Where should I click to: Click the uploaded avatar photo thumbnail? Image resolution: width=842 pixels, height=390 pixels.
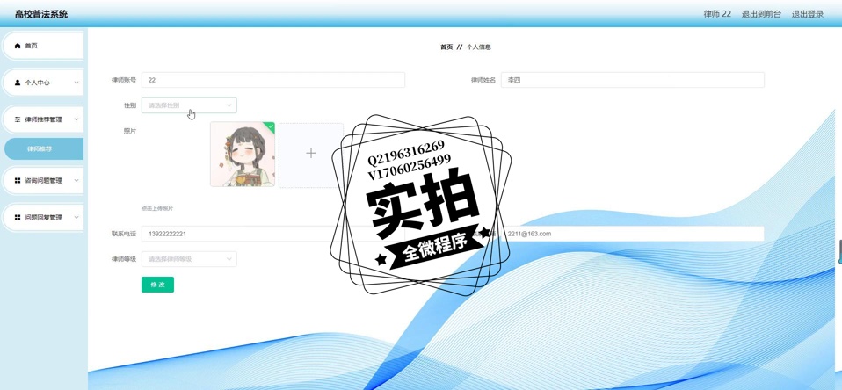click(242, 155)
